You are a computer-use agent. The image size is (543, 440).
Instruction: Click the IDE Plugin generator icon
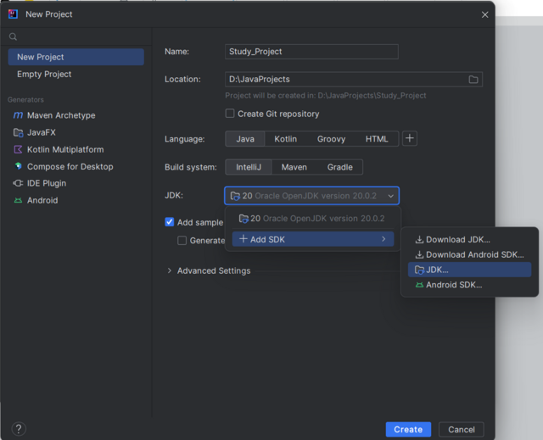click(x=18, y=183)
